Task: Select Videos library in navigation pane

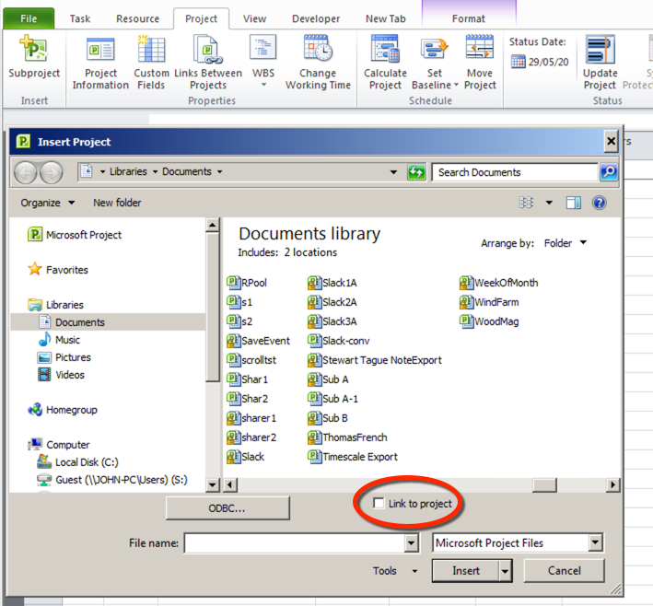Action: [61, 375]
